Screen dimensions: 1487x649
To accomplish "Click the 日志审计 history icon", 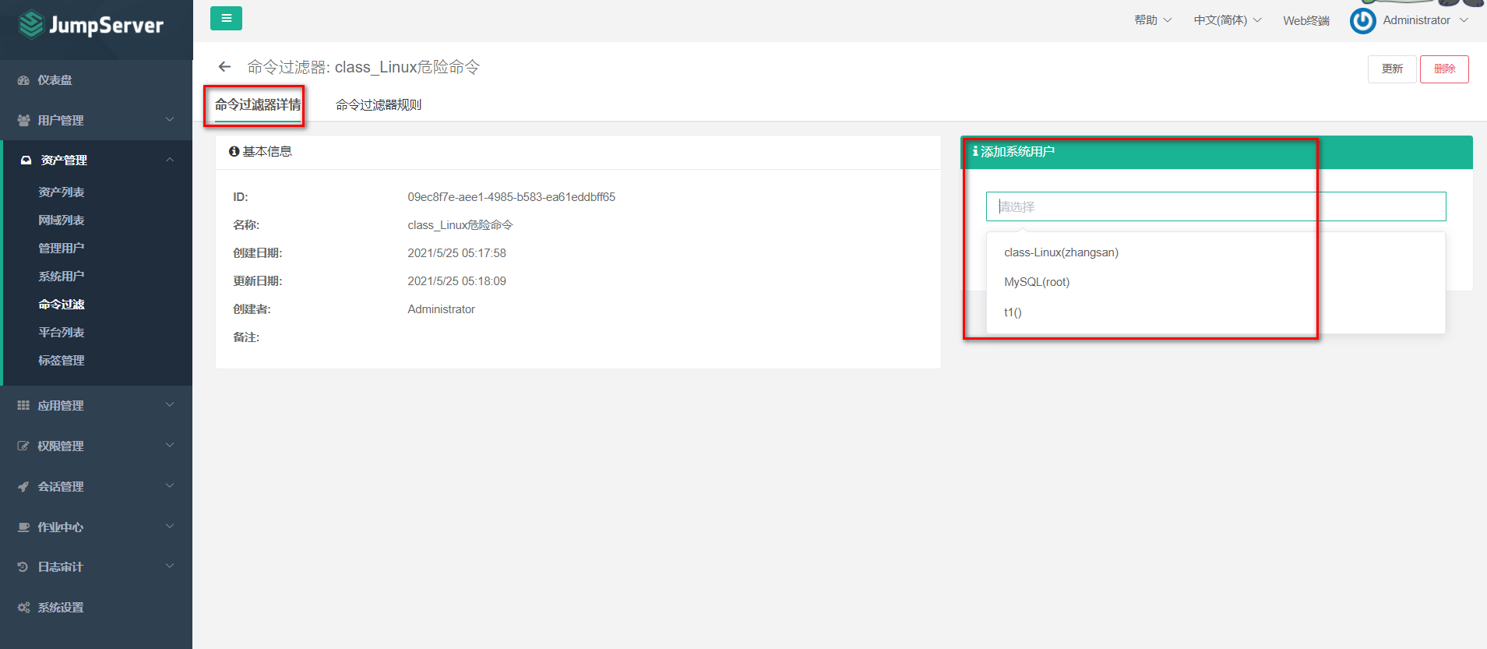I will point(23,567).
